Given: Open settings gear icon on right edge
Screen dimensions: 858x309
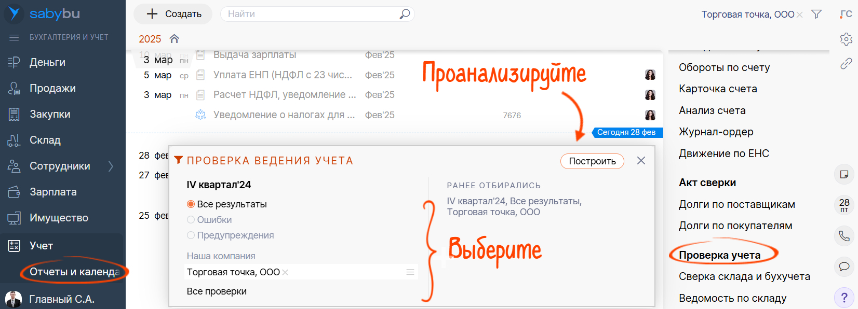Looking at the screenshot, I should coord(846,39).
